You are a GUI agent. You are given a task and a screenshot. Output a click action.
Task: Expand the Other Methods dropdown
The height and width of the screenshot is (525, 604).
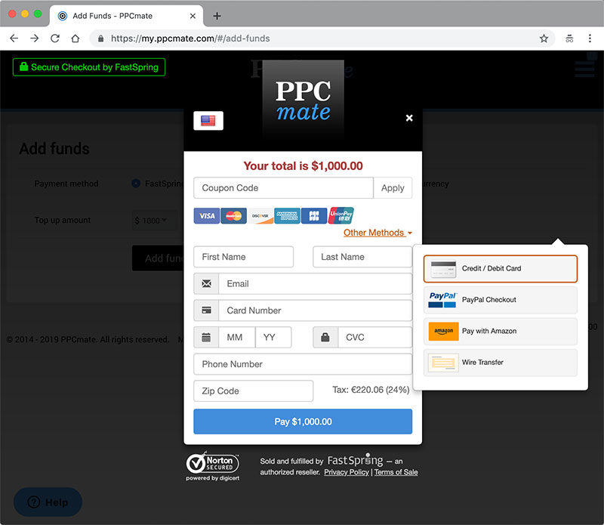coord(377,233)
